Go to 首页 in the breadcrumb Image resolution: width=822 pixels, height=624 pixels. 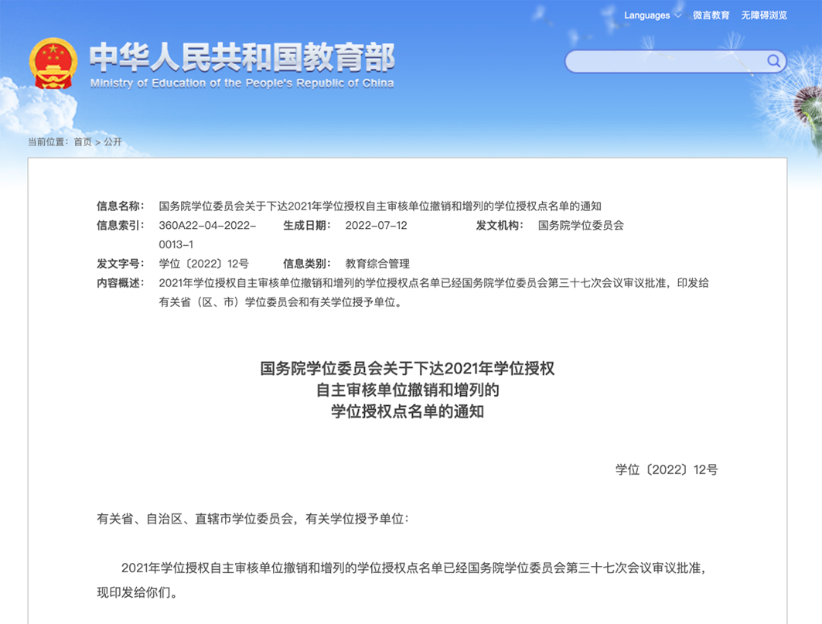pos(83,142)
